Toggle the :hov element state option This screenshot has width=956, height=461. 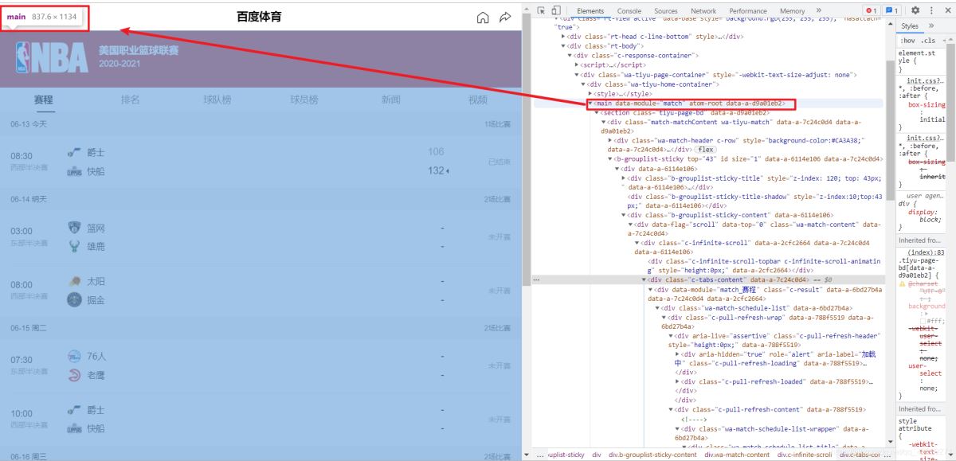tap(907, 41)
